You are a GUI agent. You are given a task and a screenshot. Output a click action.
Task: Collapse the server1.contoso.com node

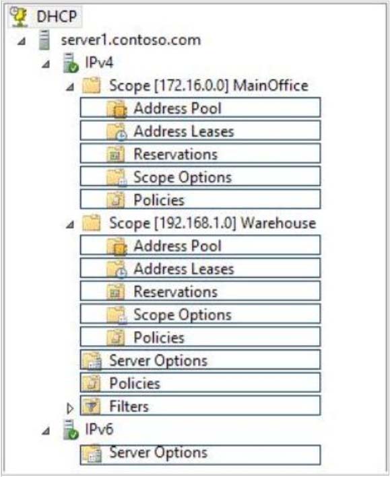pyautogui.click(x=22, y=41)
